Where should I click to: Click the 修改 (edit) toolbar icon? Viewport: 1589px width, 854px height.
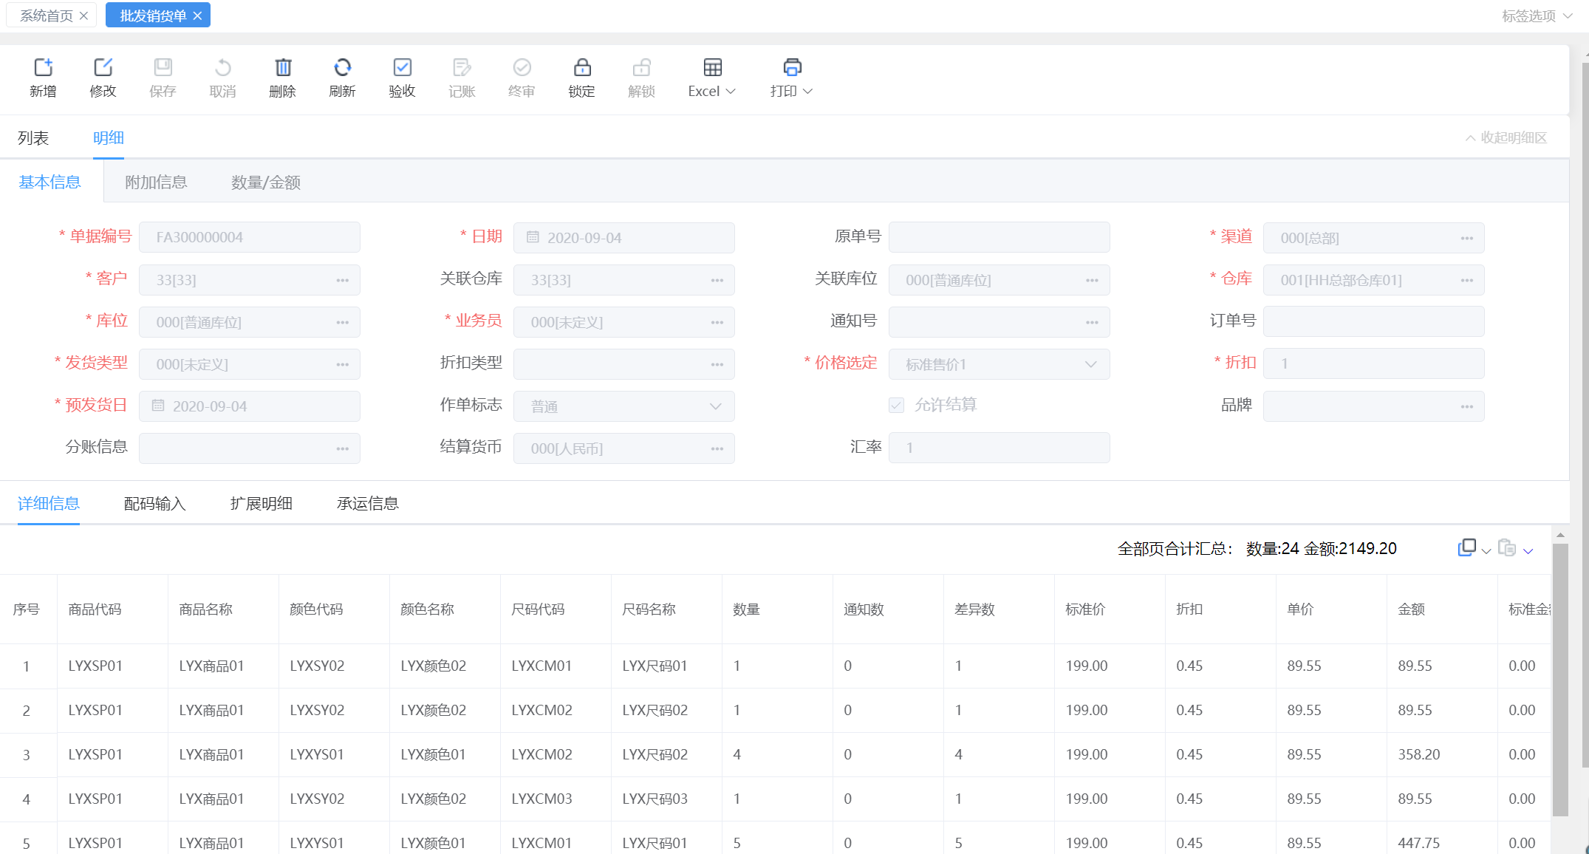[x=103, y=67]
